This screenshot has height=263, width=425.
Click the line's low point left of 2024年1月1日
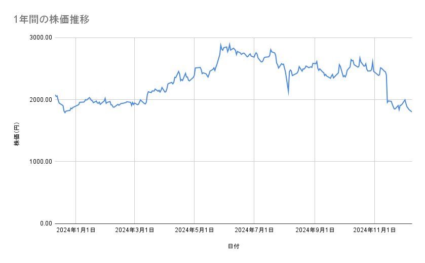tap(65, 112)
